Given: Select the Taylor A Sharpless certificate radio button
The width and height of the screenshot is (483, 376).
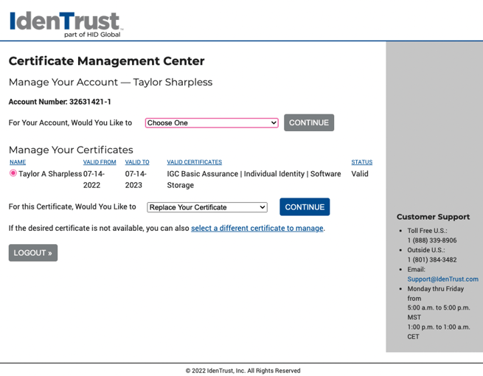Looking at the screenshot, I should coord(13,173).
